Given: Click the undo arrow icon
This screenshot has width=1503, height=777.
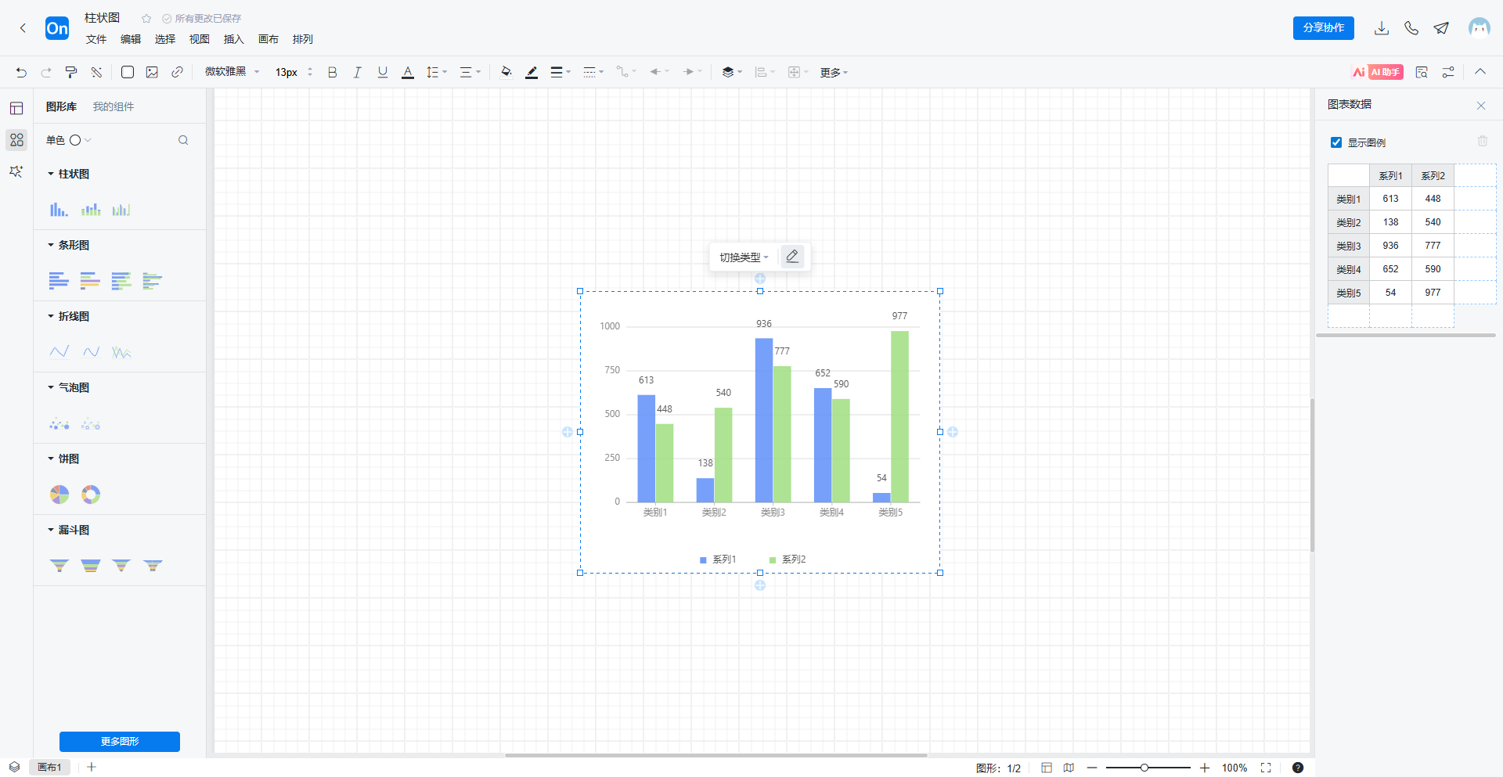Looking at the screenshot, I should click(x=21, y=72).
